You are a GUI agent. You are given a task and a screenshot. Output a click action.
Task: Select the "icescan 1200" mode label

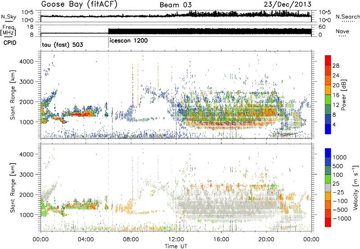129,41
